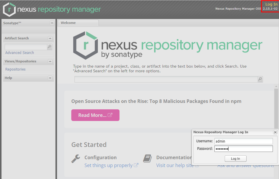The height and width of the screenshot is (179, 279).
Task: Click the main welcome search box
Action: 166,79
